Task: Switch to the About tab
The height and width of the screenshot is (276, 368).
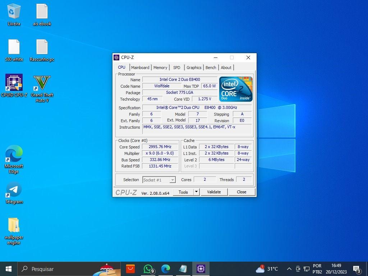Action: tap(226, 68)
